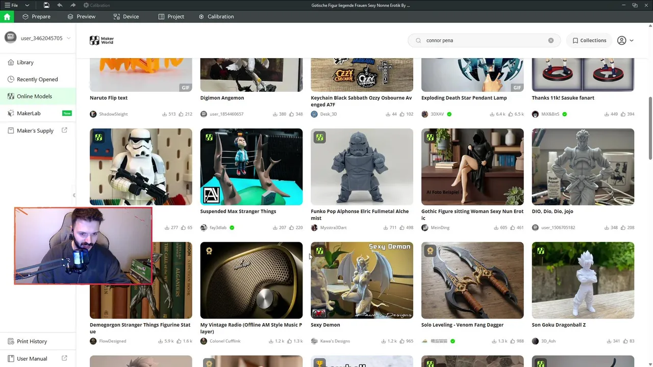Viewport: 653px width, 367px height.
Task: Click the like icon on Son Goku Dragonball Z
Action: 625,341
